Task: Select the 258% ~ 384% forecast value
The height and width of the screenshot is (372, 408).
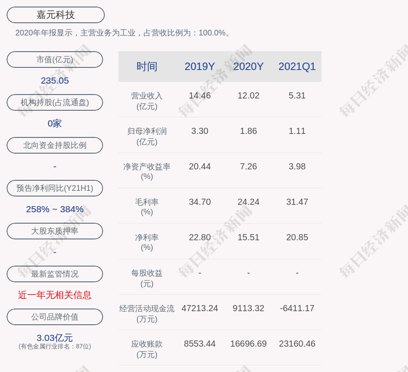Action: [x=55, y=209]
